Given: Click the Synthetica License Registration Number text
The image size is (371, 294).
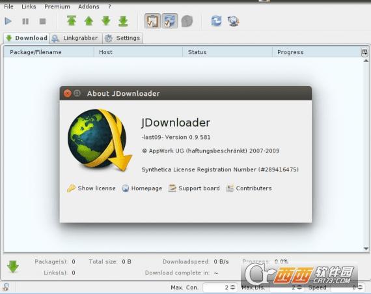Looking at the screenshot, I should pyautogui.click(x=220, y=169).
